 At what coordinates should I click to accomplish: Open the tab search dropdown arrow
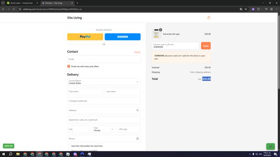click(3, 3)
